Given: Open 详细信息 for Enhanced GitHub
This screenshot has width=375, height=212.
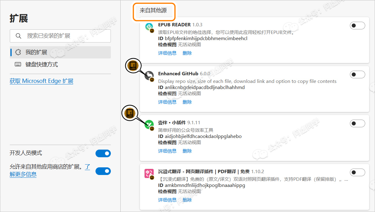Looking at the screenshot, I should click(x=167, y=102).
